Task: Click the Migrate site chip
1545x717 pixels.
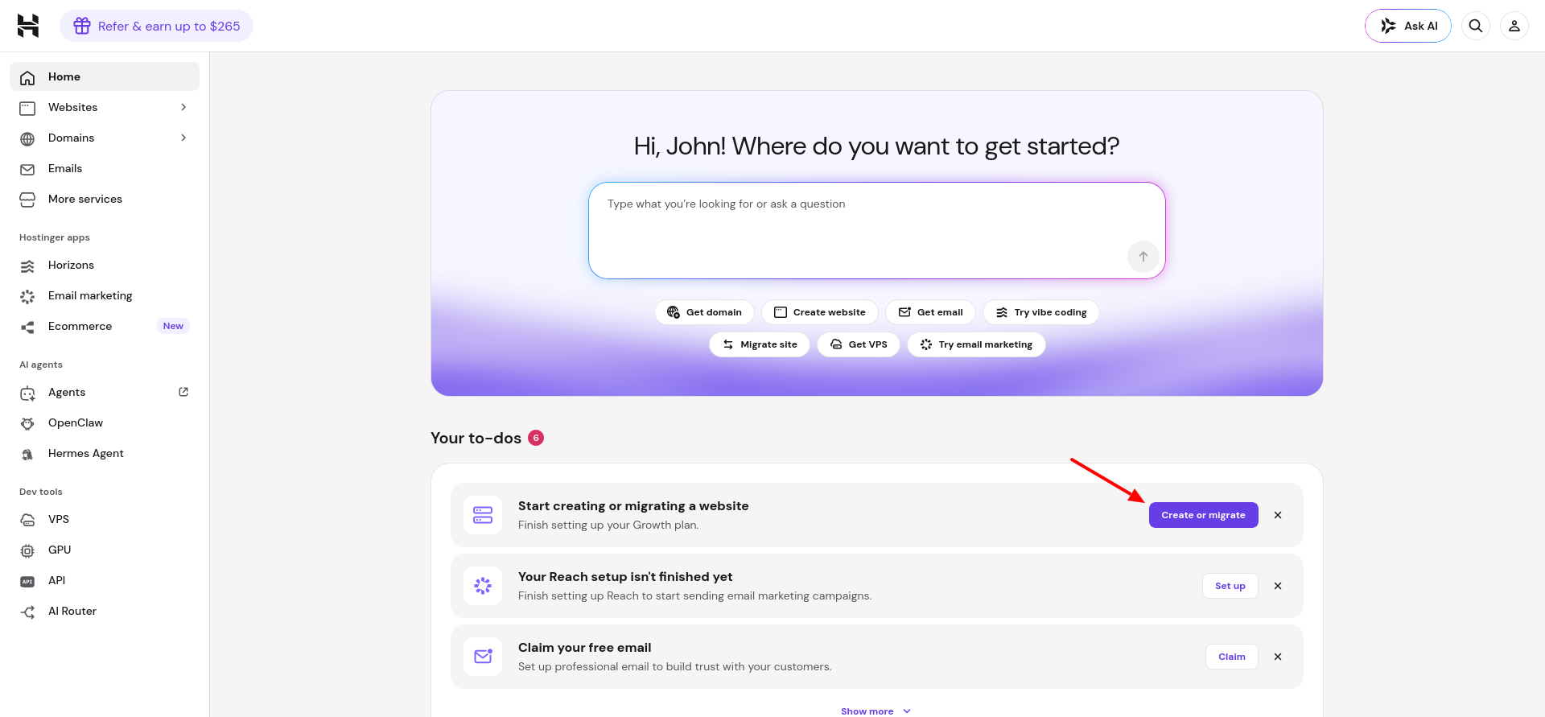Action: [x=760, y=344]
